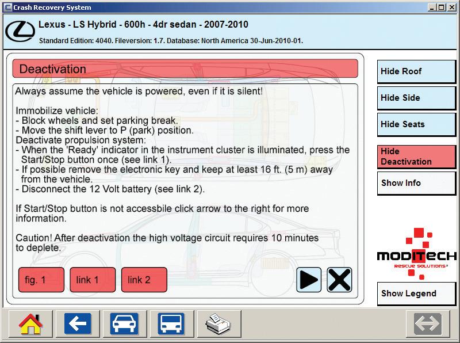Click 'Move the shift lever to P' line
460x343 pixels.
[x=105, y=131]
